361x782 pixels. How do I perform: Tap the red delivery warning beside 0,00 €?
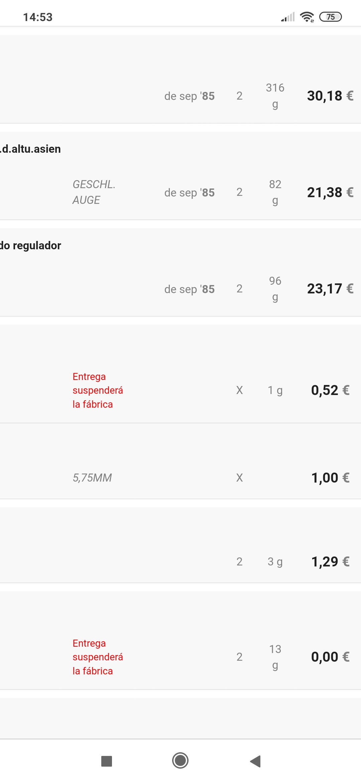pos(98,657)
